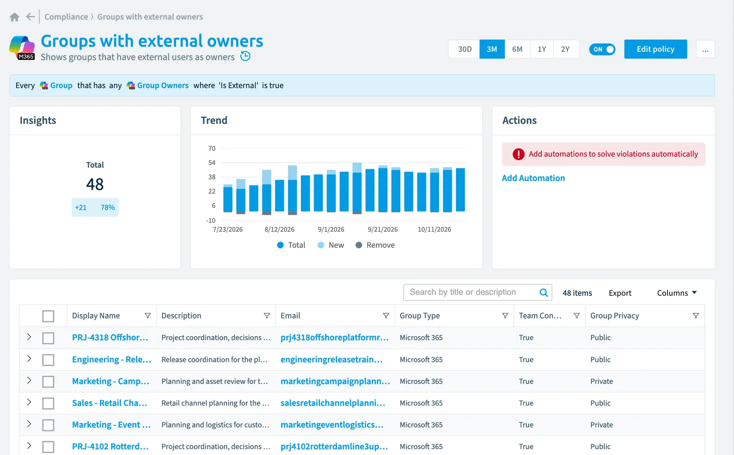
Task: Open the more options ellipsis button
Action: (x=705, y=49)
